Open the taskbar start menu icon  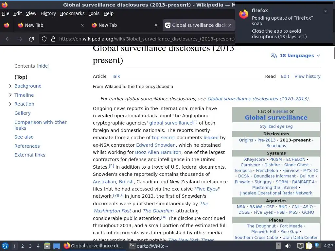(x=5, y=246)
